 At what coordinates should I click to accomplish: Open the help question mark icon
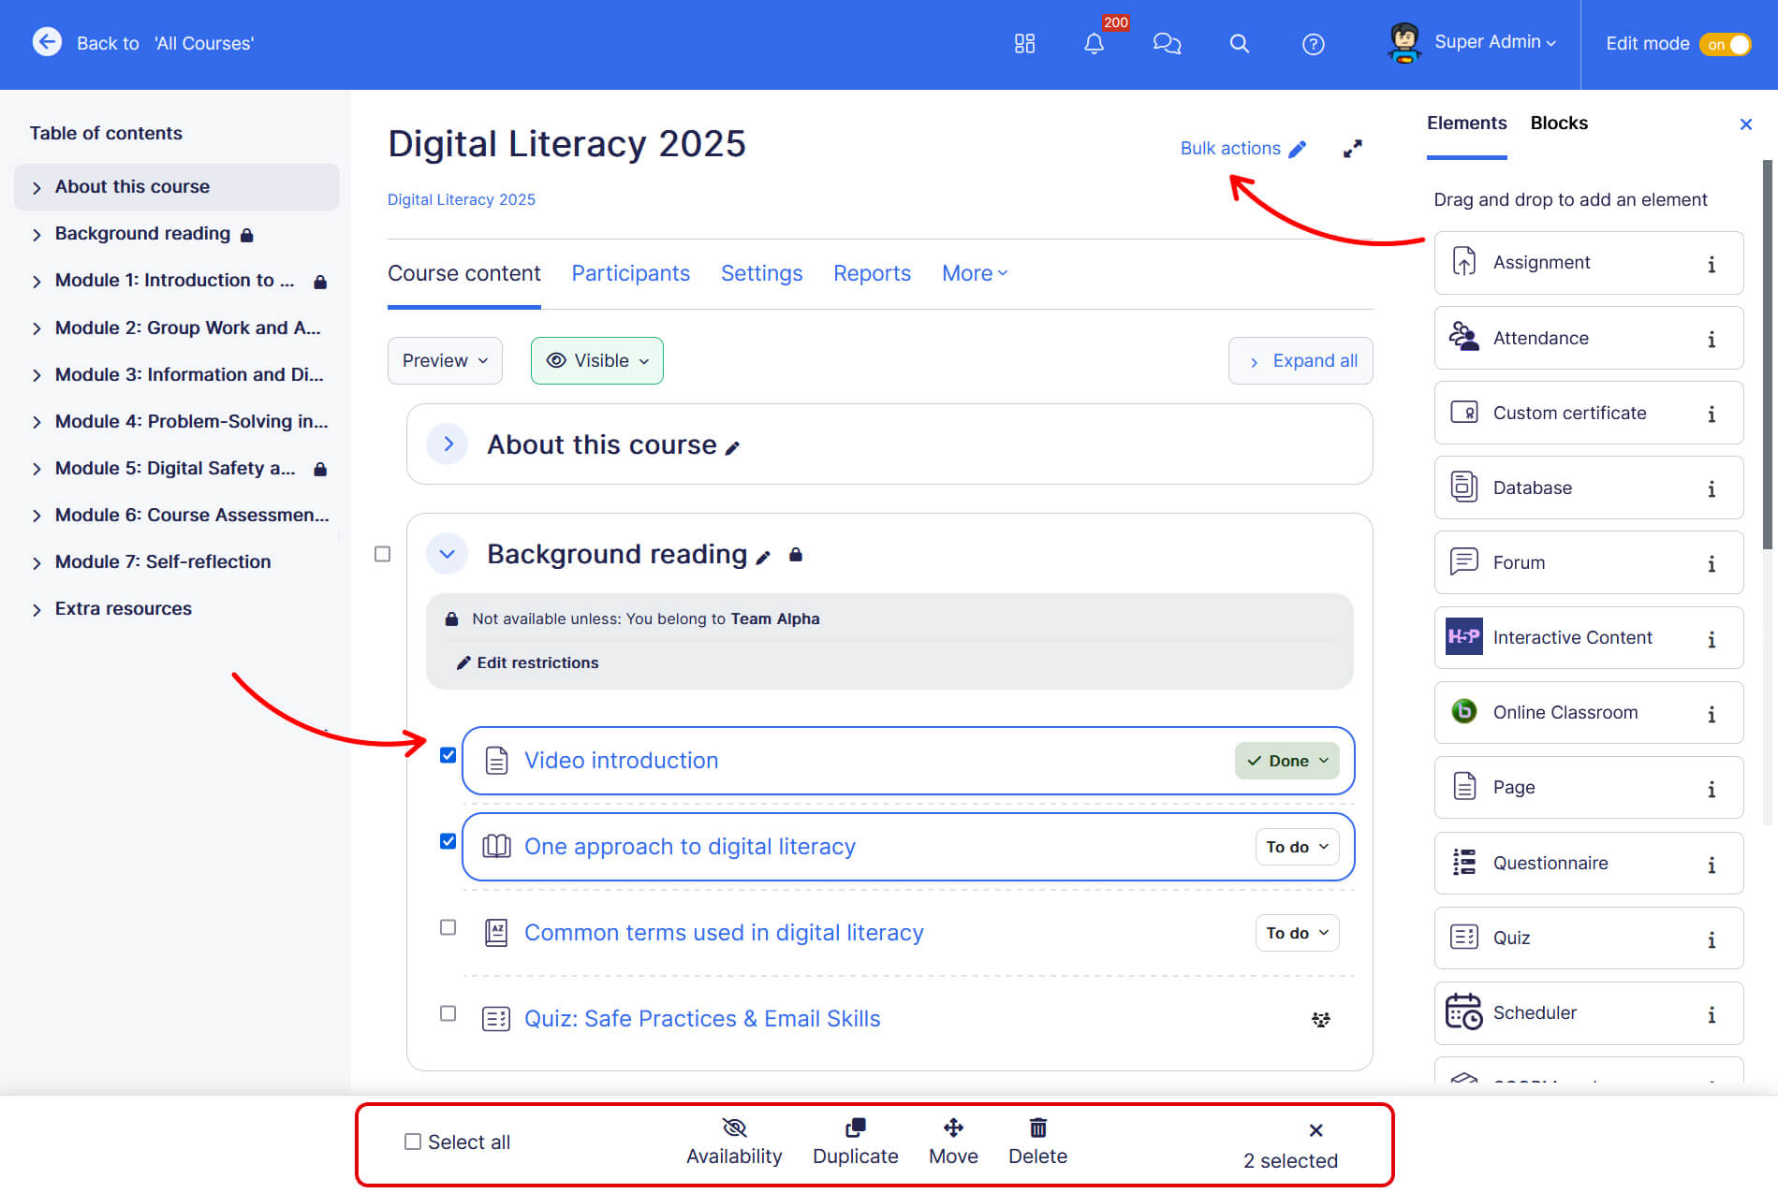click(1313, 44)
